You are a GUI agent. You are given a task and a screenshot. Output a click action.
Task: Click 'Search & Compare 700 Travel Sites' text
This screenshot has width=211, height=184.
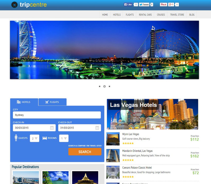[x=85, y=146]
